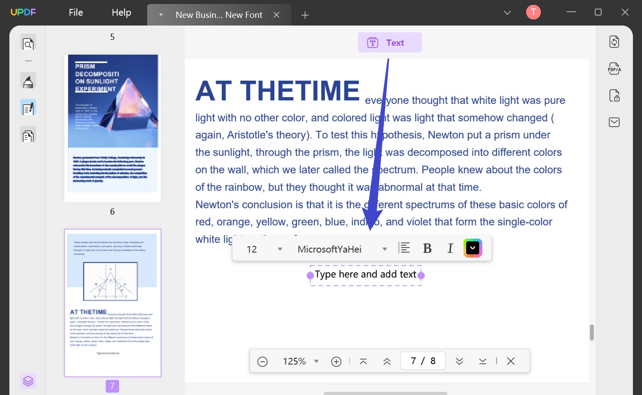Jump to the last page
642x395 pixels.
click(483, 361)
